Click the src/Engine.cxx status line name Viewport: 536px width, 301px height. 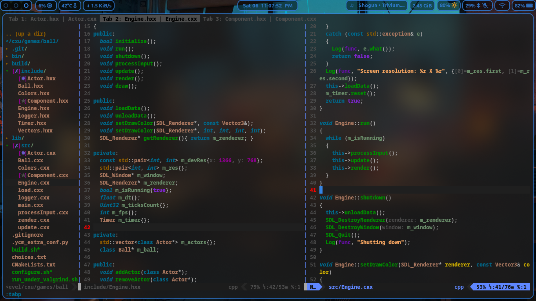351,287
